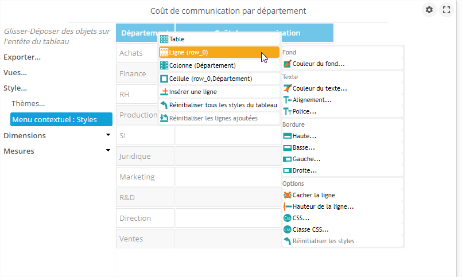Click the Cacher la ligne icon

click(288, 195)
